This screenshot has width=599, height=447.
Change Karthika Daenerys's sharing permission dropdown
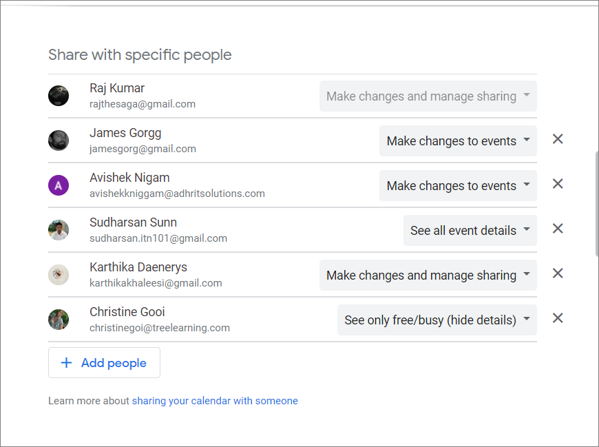click(428, 275)
